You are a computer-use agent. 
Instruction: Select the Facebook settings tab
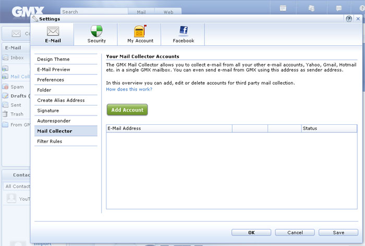click(183, 34)
